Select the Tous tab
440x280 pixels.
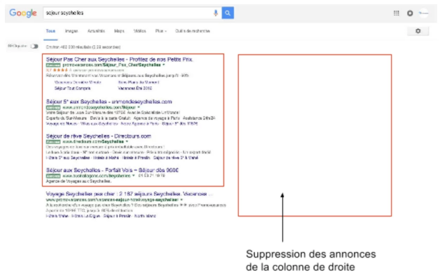point(50,31)
